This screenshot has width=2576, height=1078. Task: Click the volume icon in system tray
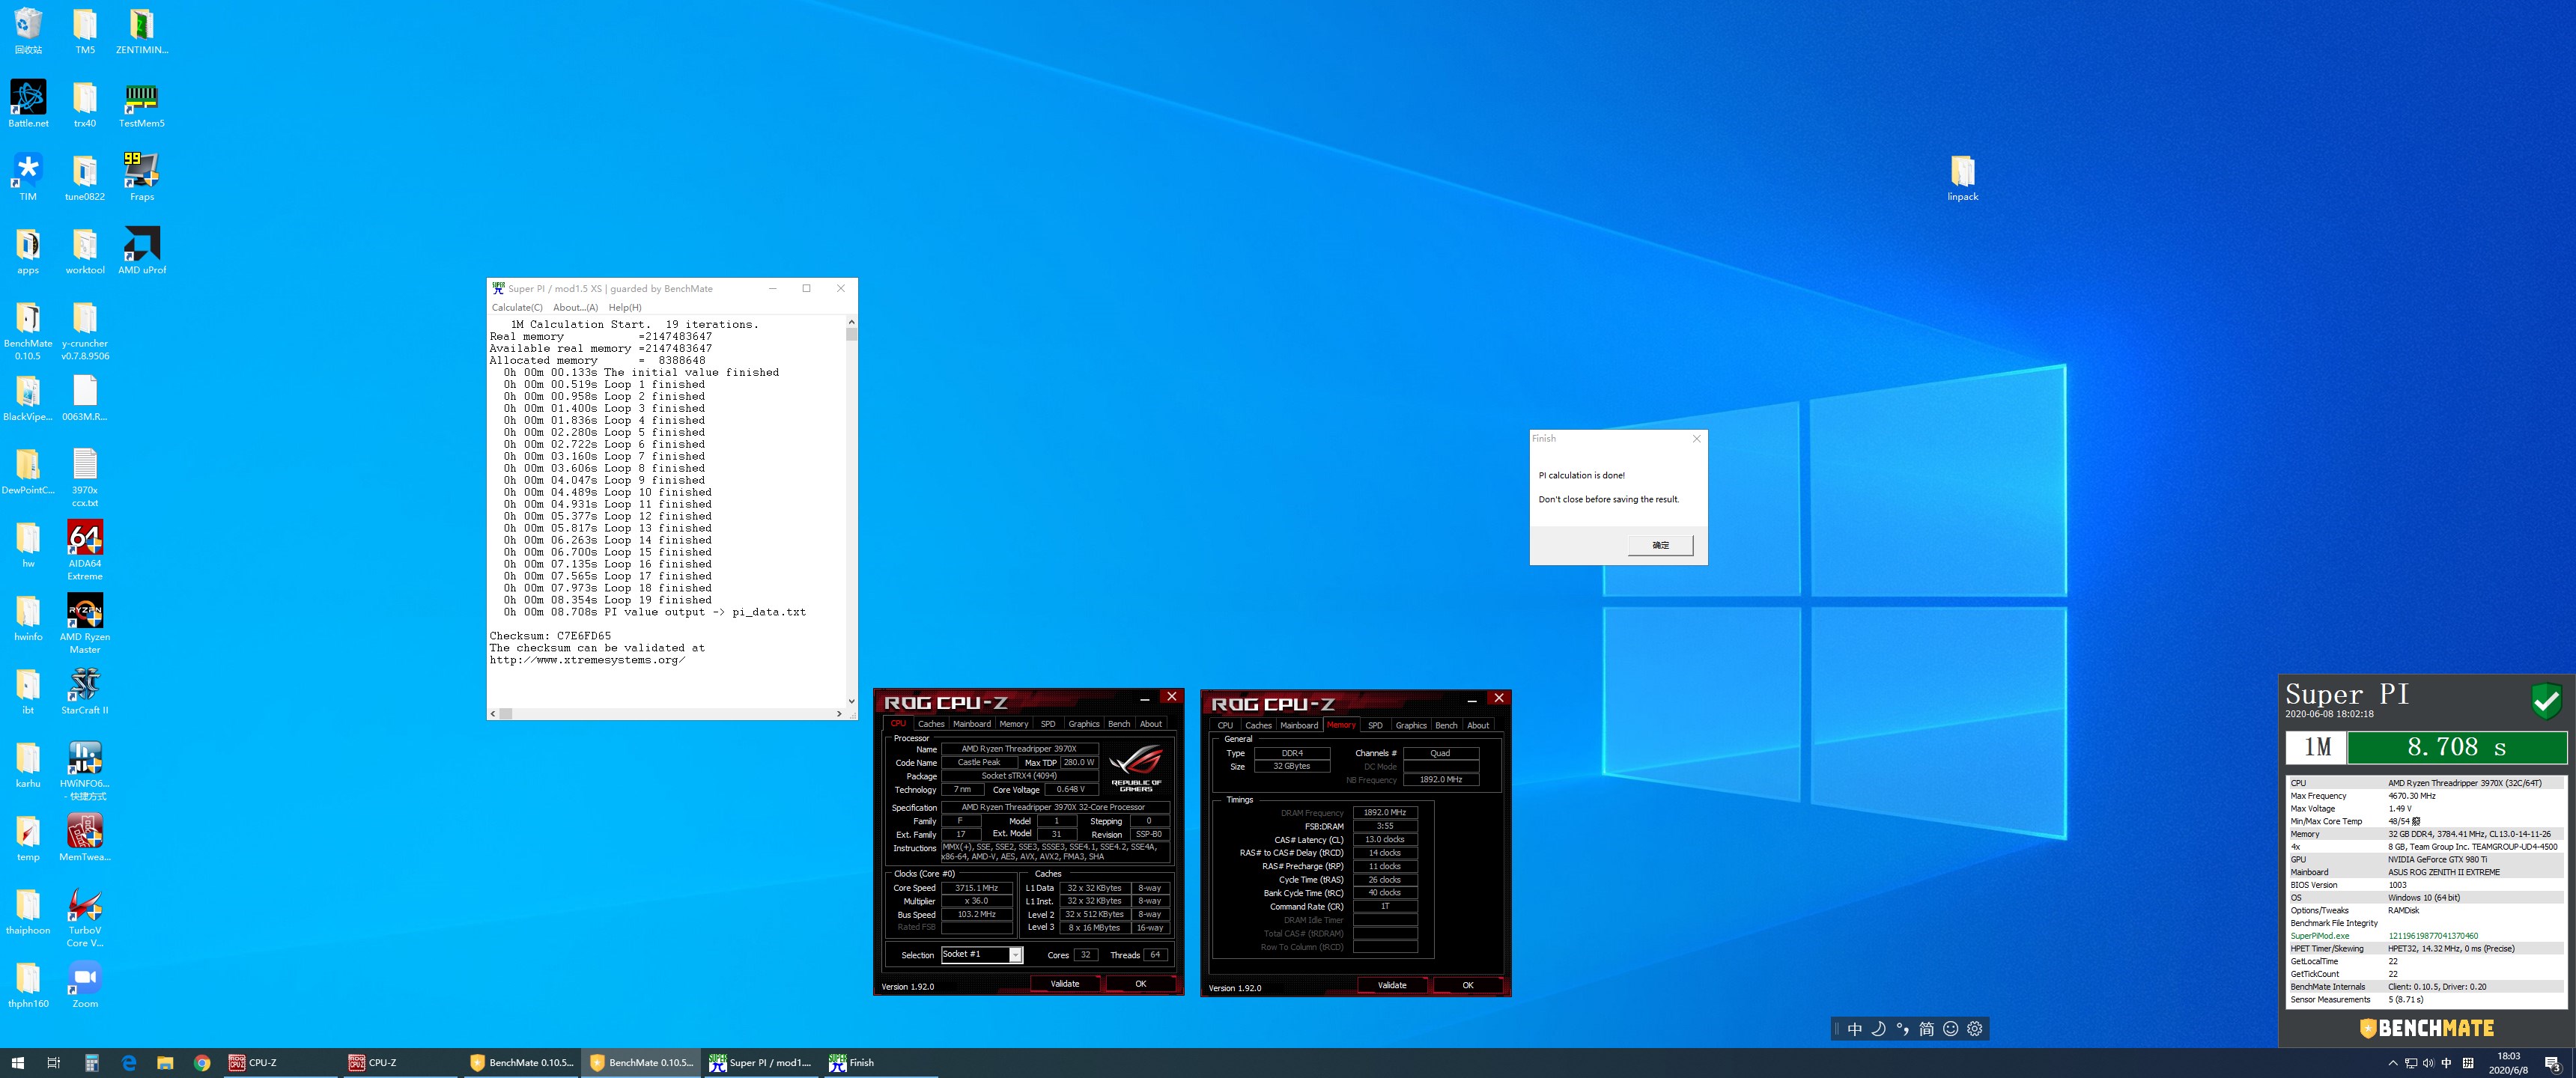pyautogui.click(x=2428, y=1063)
